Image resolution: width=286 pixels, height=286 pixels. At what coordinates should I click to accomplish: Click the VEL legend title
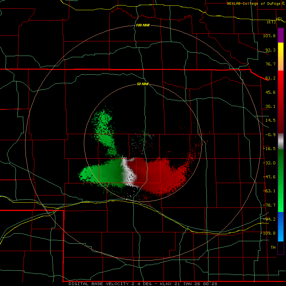tap(279, 19)
